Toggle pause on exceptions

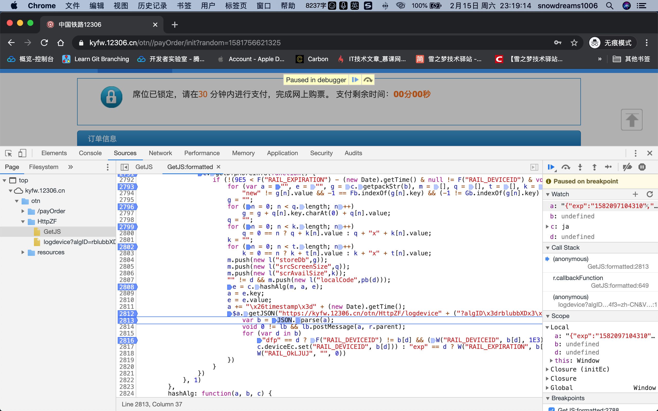pyautogui.click(x=642, y=167)
